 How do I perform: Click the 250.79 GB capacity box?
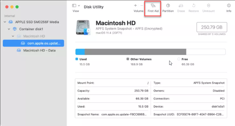pyautogui.click(x=212, y=27)
